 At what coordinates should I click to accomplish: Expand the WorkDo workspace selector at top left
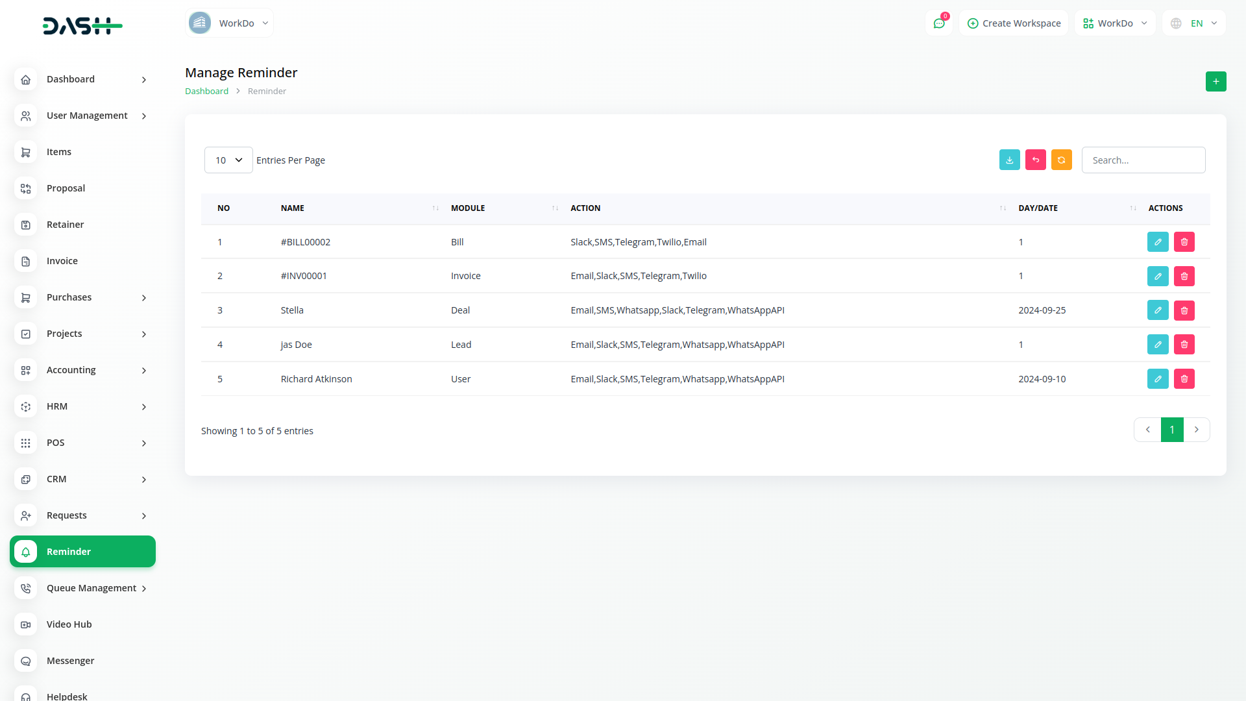point(229,23)
